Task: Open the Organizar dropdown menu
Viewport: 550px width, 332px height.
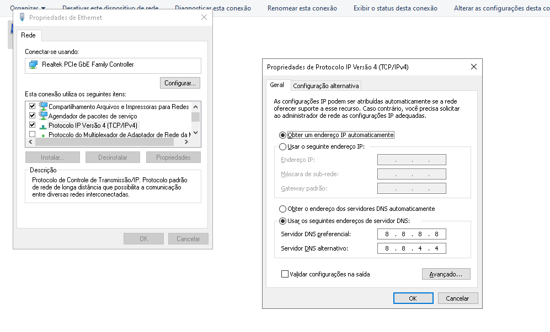Action: (28, 8)
